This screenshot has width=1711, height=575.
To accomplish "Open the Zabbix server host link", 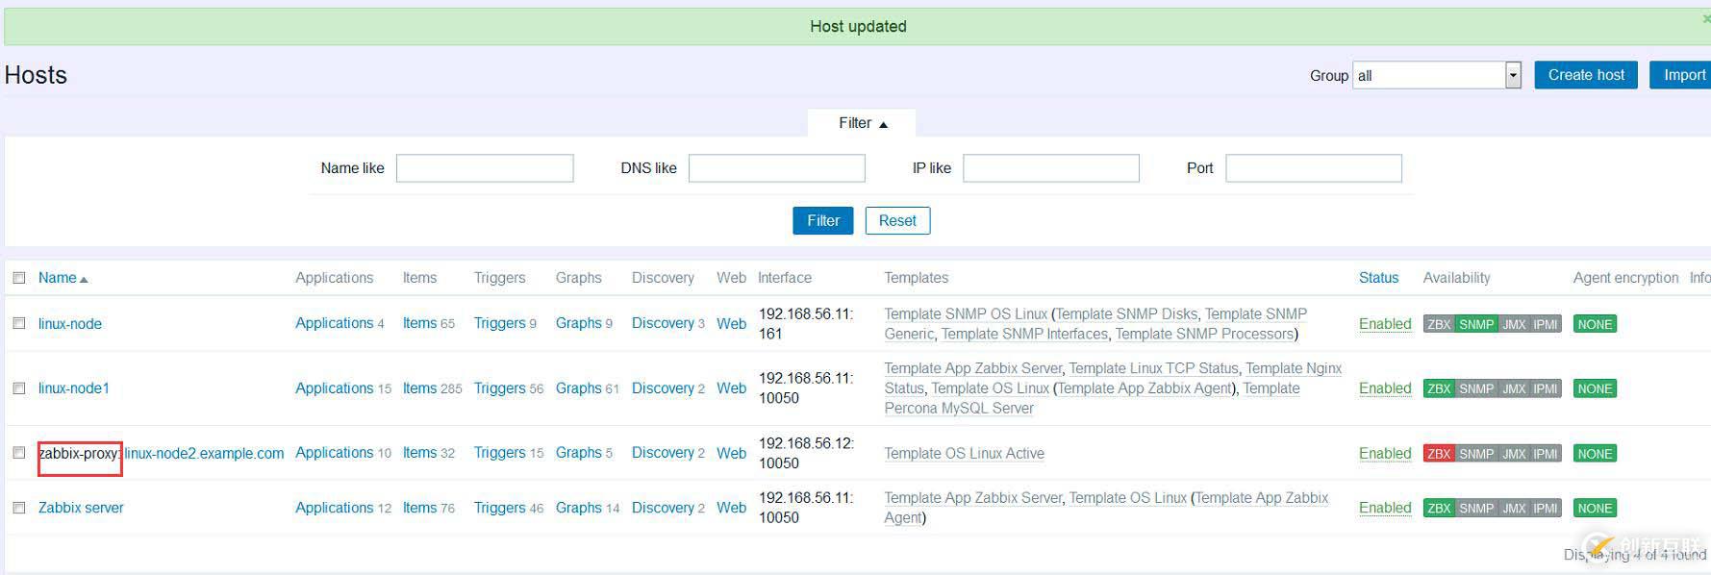I will tap(81, 508).
